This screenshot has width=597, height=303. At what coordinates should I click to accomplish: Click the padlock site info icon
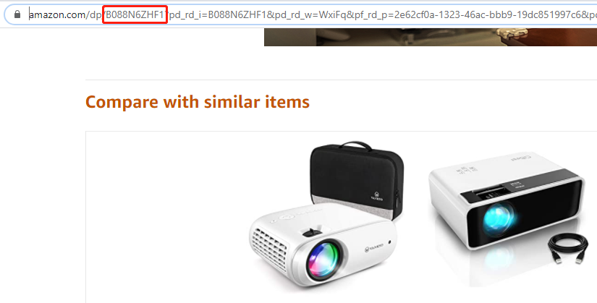tap(17, 14)
